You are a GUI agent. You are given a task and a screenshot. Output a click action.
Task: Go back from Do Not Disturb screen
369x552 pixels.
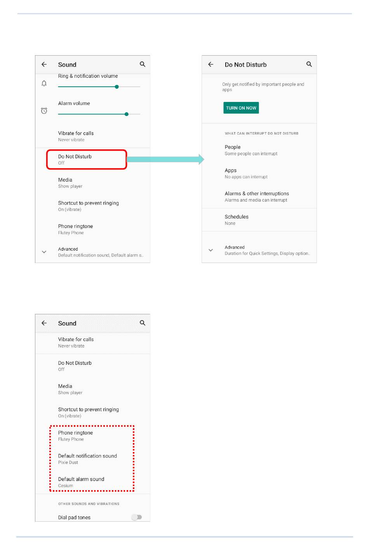[x=211, y=65]
